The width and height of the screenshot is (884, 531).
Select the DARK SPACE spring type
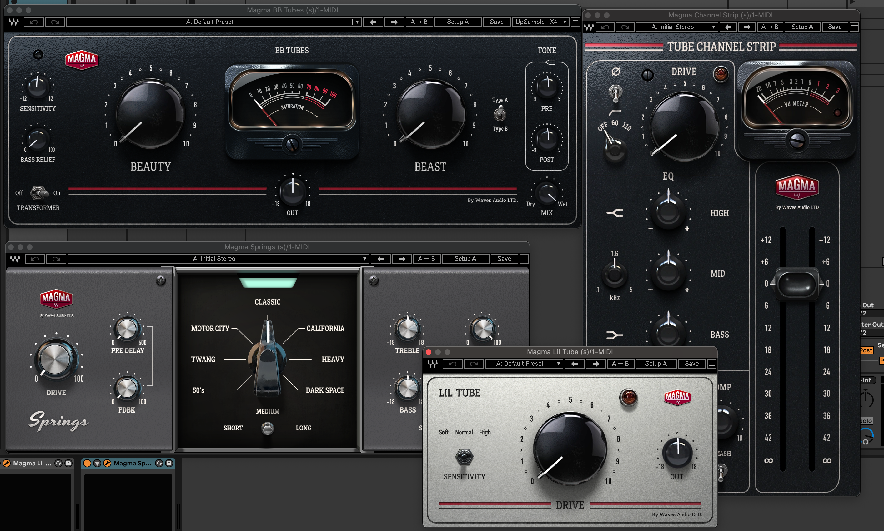click(x=325, y=390)
